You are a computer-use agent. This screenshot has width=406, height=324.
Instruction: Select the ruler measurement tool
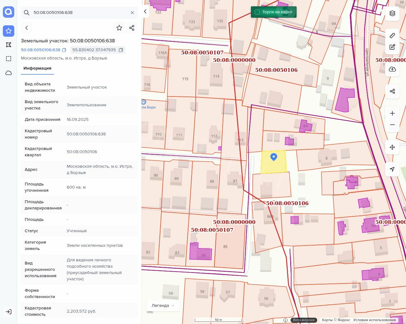tap(392, 35)
